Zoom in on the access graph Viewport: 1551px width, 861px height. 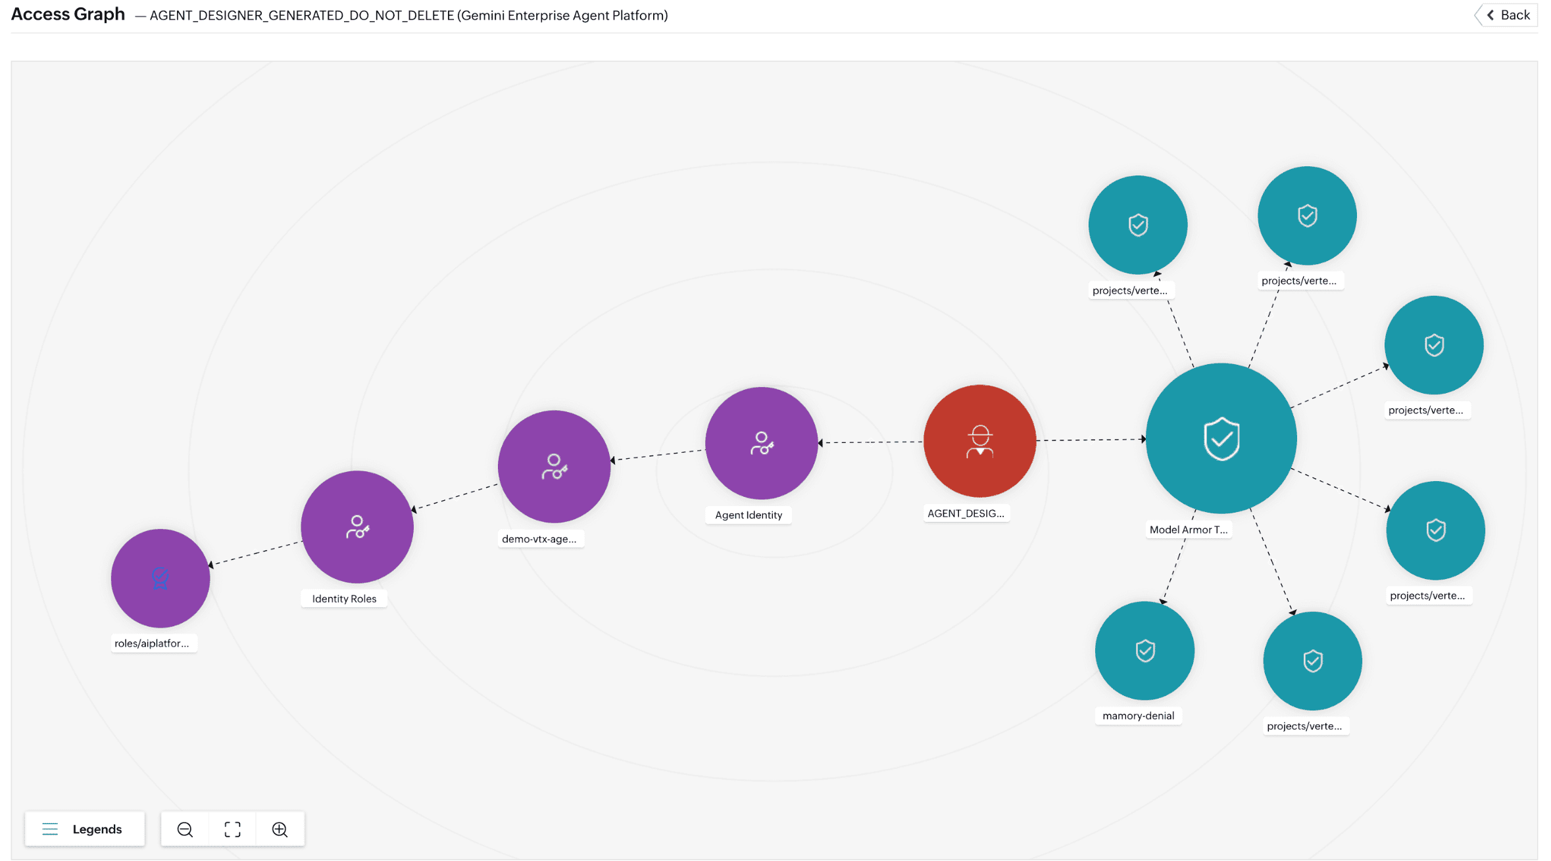click(x=280, y=829)
